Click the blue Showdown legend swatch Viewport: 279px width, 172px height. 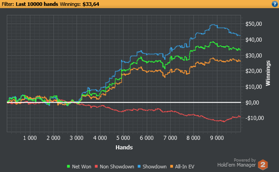(139, 167)
